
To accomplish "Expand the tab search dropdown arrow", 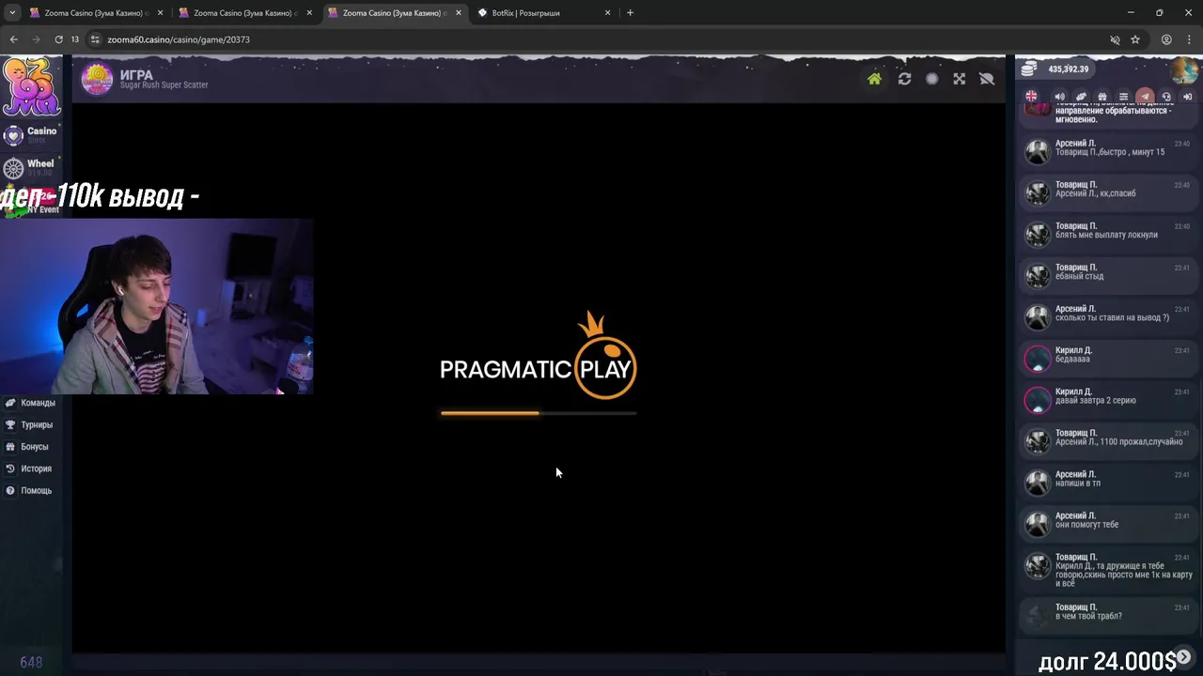I will click(x=12, y=13).
